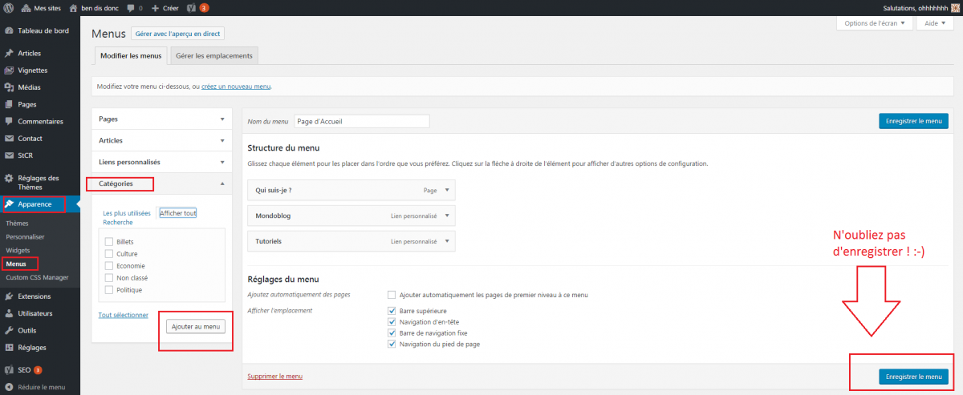Viewport: 963px width, 395px height.
Task: Click the Supprimer le menu link
Action: tap(275, 376)
